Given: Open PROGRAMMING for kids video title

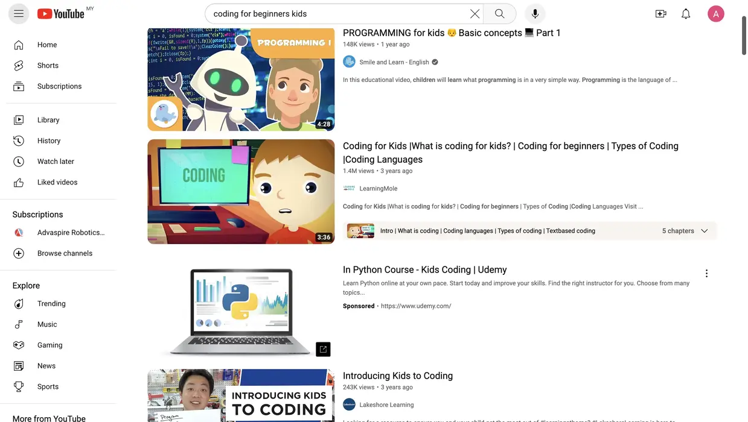Looking at the screenshot, I should tap(452, 33).
